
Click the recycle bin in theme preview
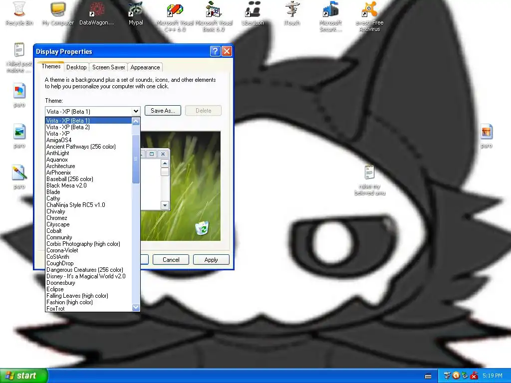202,227
